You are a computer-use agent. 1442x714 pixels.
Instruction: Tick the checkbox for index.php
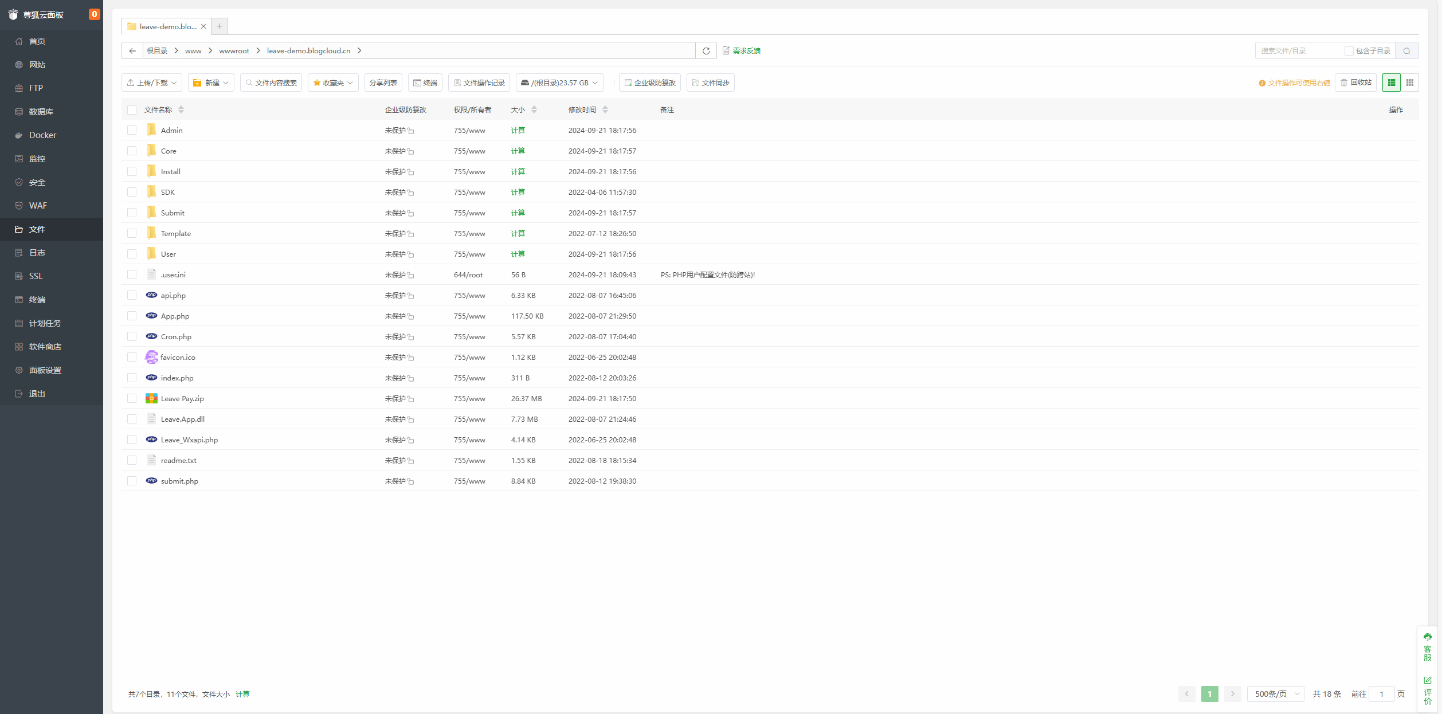[x=132, y=378]
